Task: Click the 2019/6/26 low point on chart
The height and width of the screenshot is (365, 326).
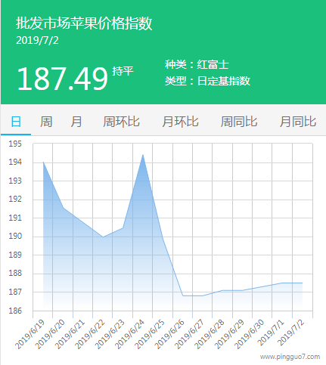Action: (x=183, y=295)
